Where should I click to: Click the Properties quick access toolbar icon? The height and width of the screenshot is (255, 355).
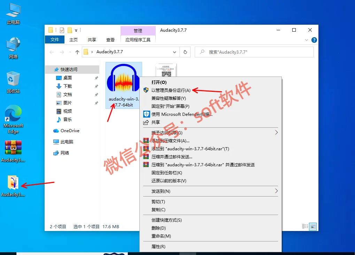(x=62, y=30)
